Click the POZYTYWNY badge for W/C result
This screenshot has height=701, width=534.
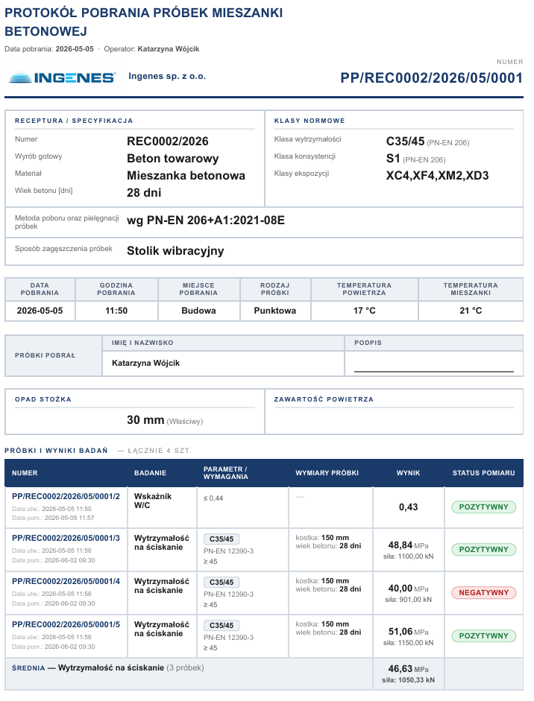click(484, 507)
